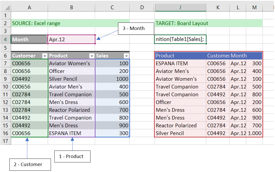This screenshot has width=275, height=172.
Task: Select source cell 'Aviator Women's' in row 7
Action: pyautogui.click(x=71, y=63)
